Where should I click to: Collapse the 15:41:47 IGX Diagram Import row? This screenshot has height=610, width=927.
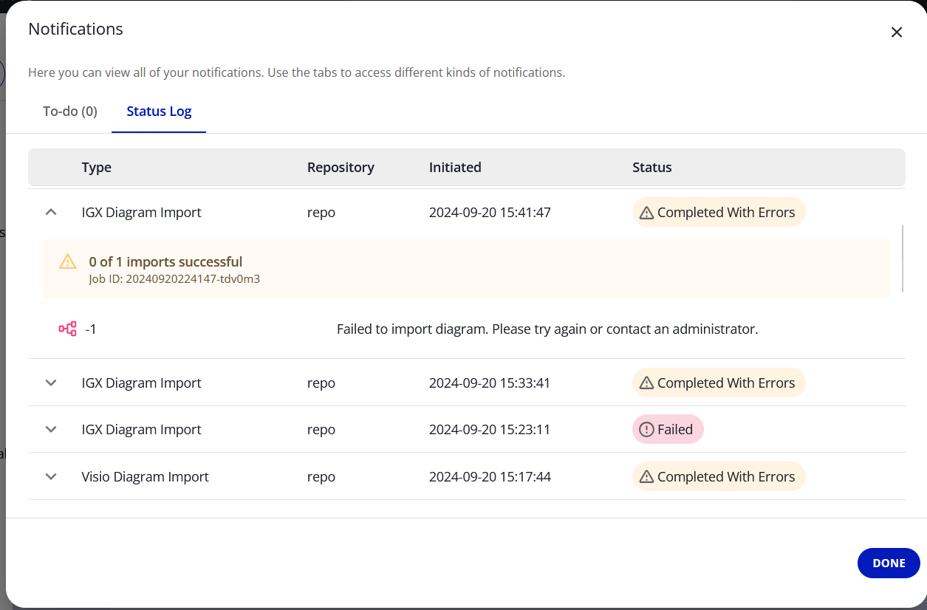click(x=51, y=212)
